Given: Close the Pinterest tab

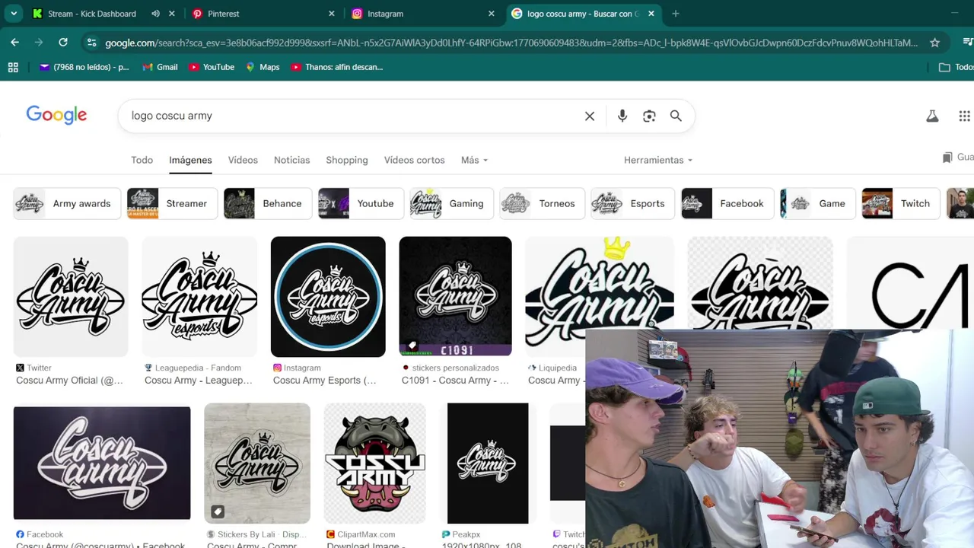Looking at the screenshot, I should click(x=332, y=14).
